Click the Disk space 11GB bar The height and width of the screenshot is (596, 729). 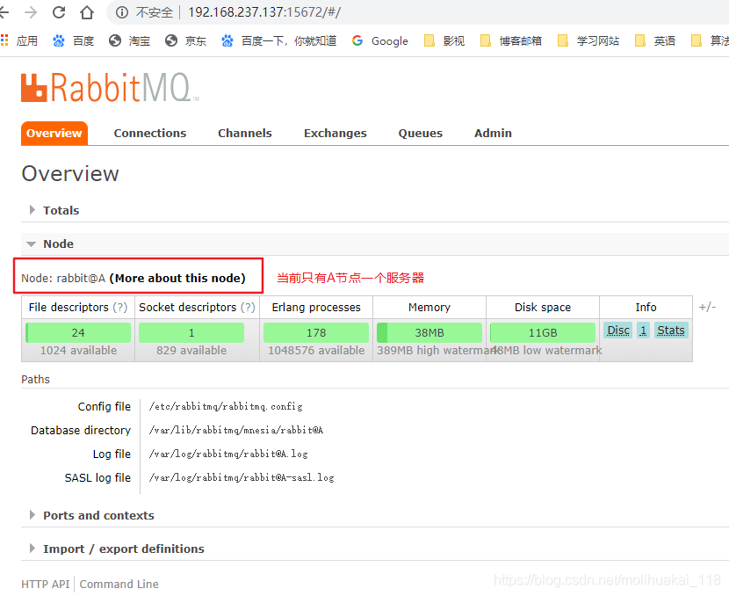[543, 332]
